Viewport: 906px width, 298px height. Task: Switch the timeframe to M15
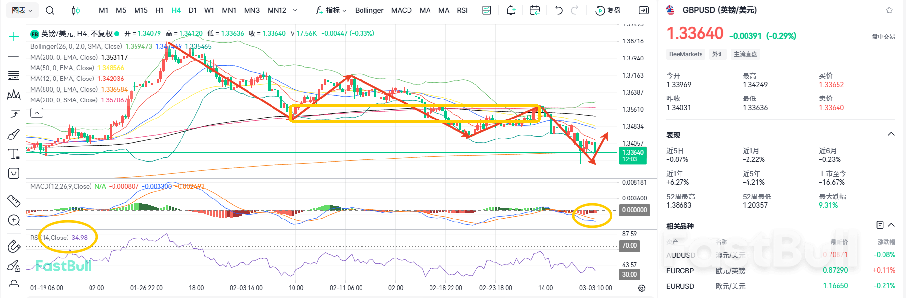tap(141, 10)
